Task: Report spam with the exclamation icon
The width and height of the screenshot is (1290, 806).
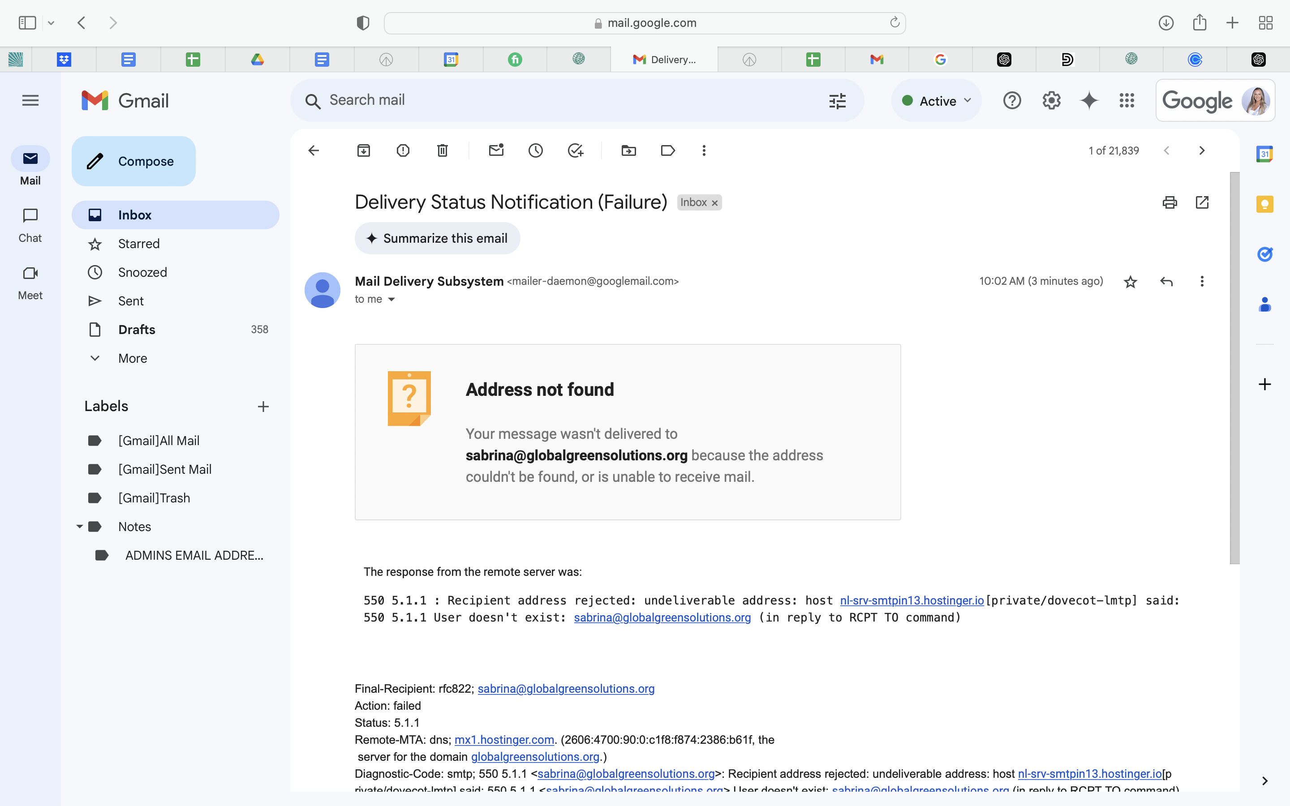Action: tap(403, 150)
